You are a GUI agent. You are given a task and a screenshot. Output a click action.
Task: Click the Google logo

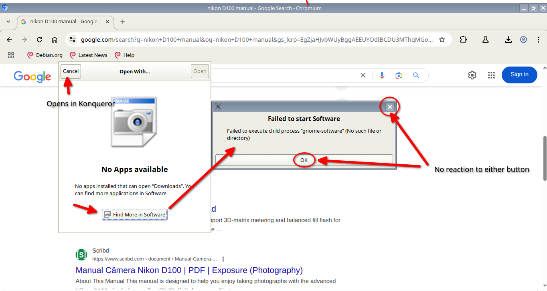coord(32,77)
